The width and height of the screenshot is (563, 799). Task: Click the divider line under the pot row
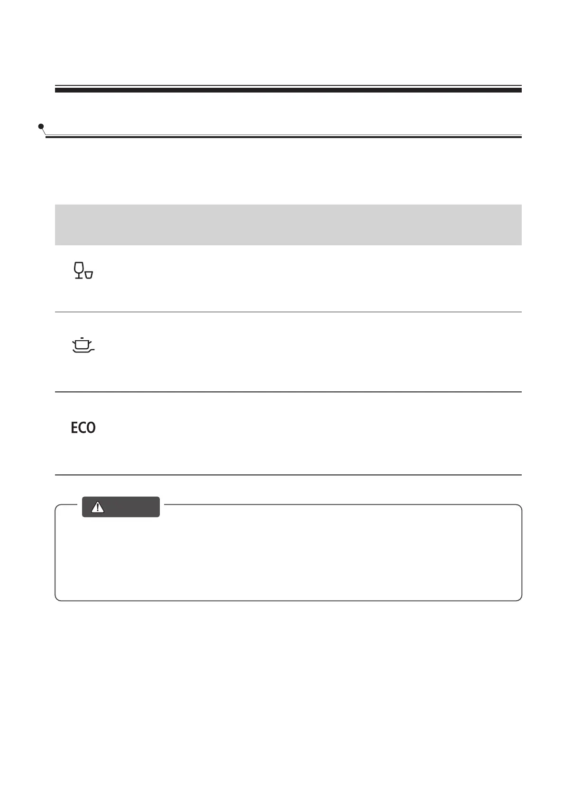pyautogui.click(x=288, y=392)
